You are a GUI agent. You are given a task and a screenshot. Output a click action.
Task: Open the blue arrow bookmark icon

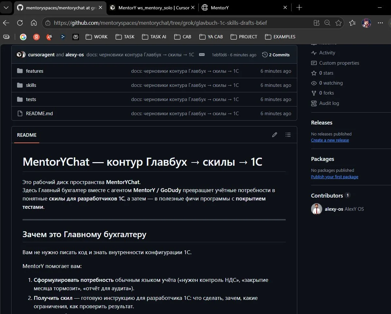click(x=62, y=37)
